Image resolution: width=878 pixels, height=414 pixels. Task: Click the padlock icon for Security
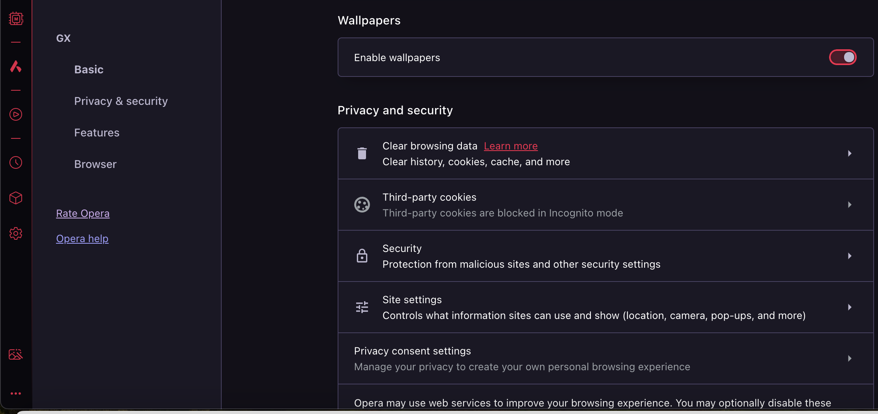362,256
